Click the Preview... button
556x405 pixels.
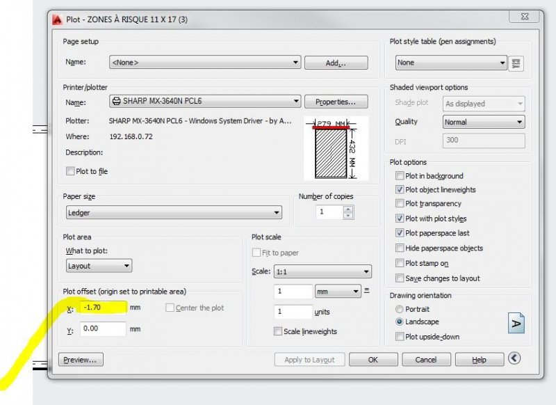[81, 360]
